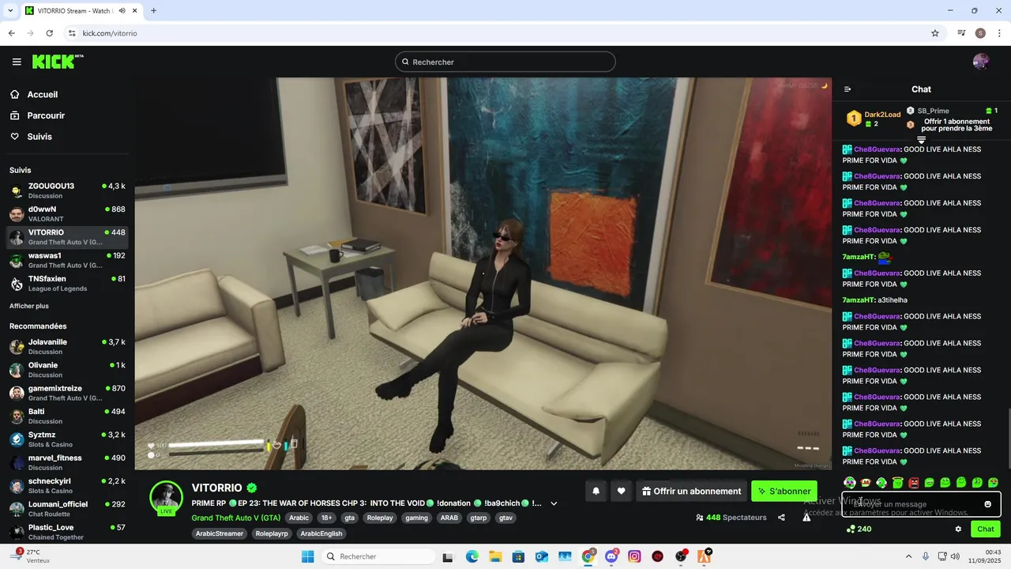Open Chrome profile button
The image size is (1011, 569).
pos(980,33)
